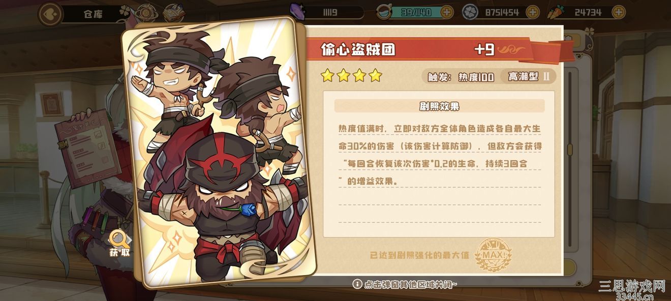This screenshot has height=301, width=671.
Task: Click the info icon beside close hint
Action: click(x=357, y=284)
